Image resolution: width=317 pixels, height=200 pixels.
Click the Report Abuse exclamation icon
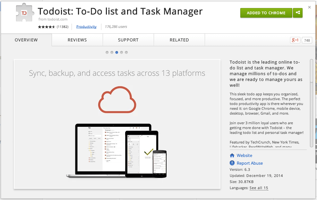tap(232, 163)
